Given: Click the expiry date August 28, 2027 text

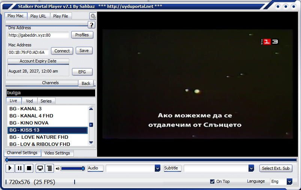Looking at the screenshot, I should pos(33,71).
